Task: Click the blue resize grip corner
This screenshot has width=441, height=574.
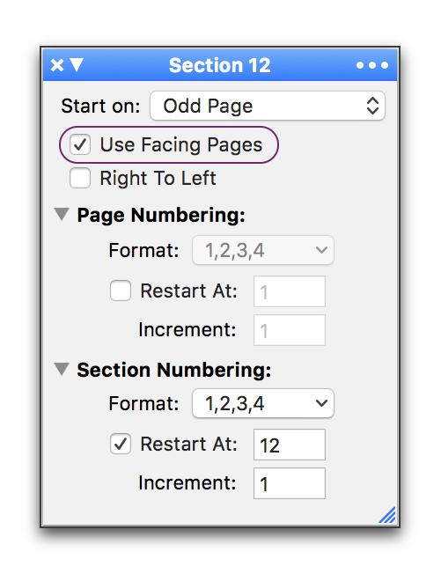Action: point(388,515)
